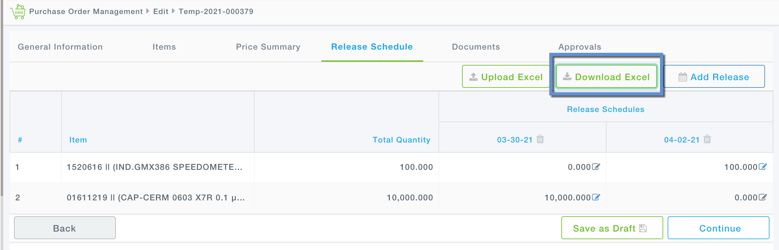779x250 pixels.
Task: Switch to the Approvals tab
Action: point(579,47)
